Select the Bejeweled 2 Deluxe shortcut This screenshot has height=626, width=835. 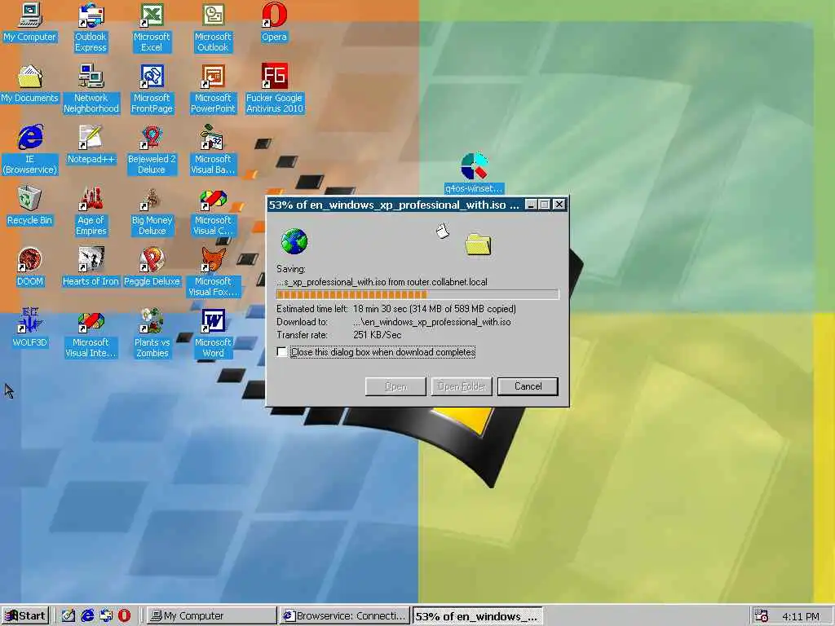click(152, 150)
